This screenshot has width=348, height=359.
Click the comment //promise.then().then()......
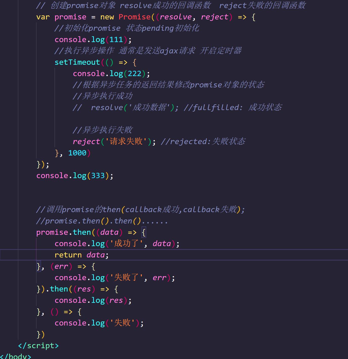(x=102, y=221)
